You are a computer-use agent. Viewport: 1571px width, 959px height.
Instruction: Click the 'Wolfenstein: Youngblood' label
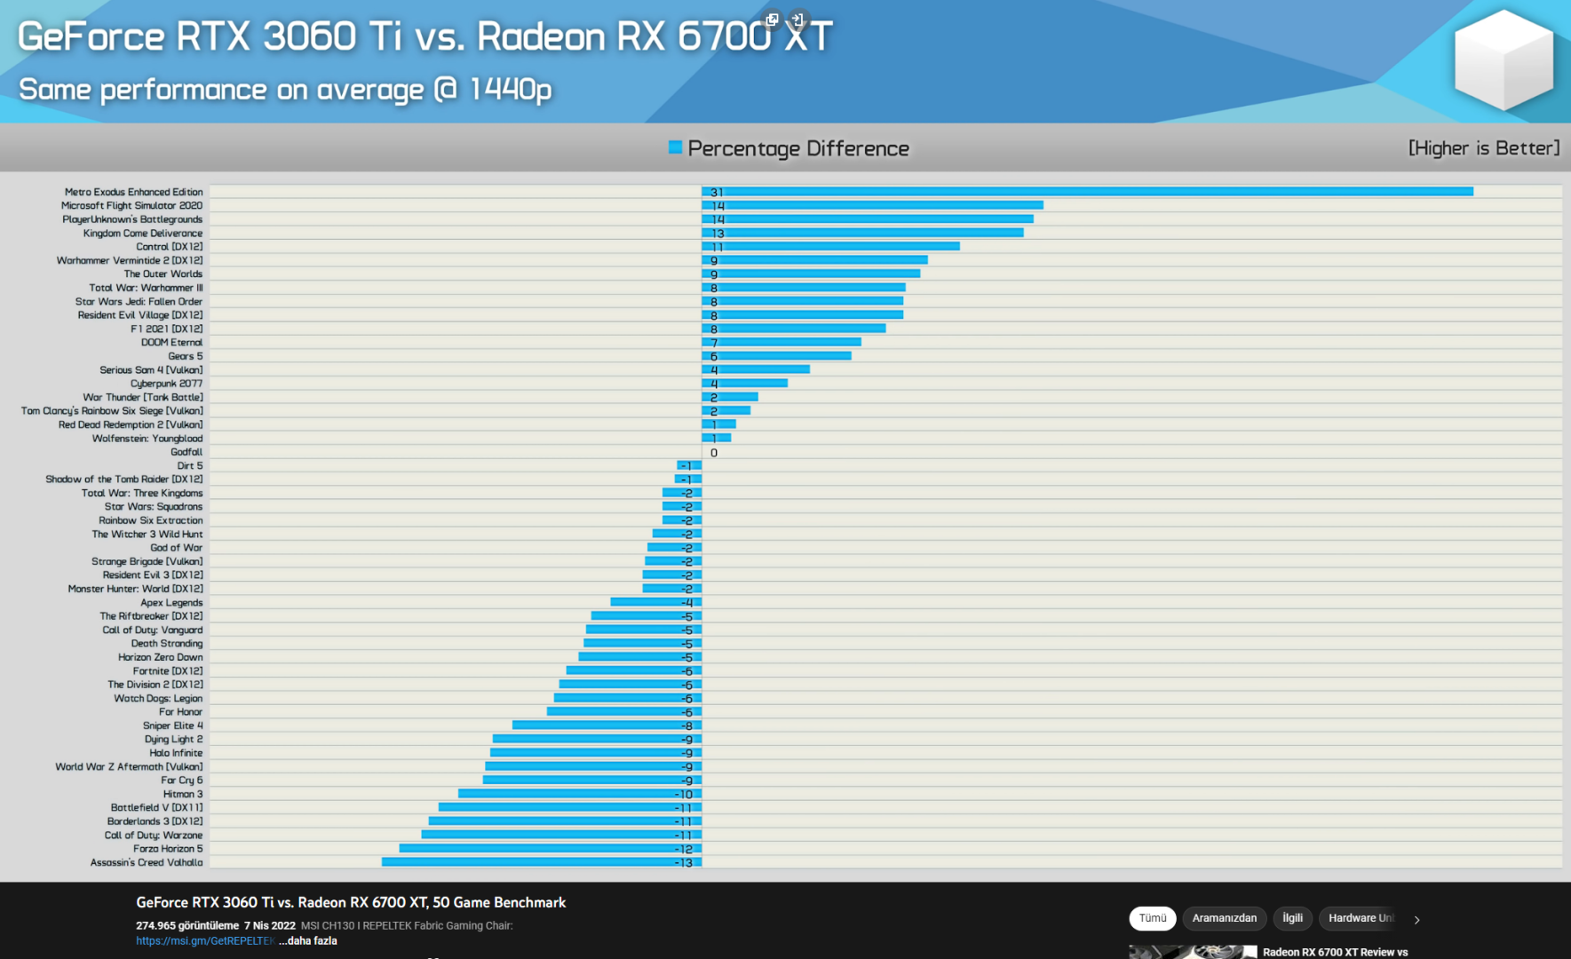(x=147, y=438)
